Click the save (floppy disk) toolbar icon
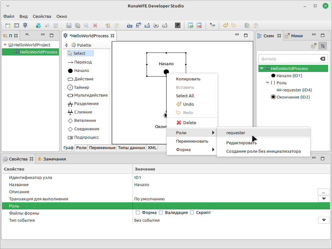 (x=69, y=25)
